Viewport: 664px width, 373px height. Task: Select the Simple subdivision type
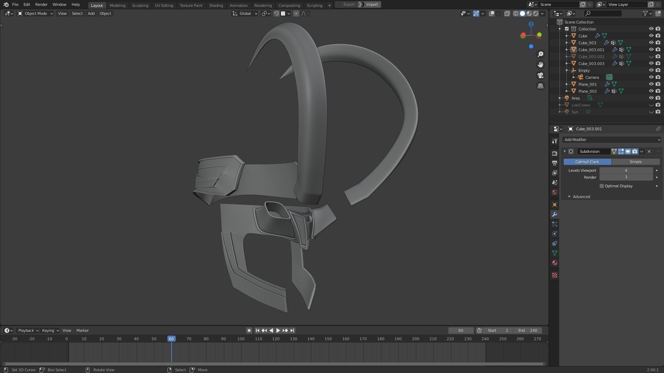[635, 162]
